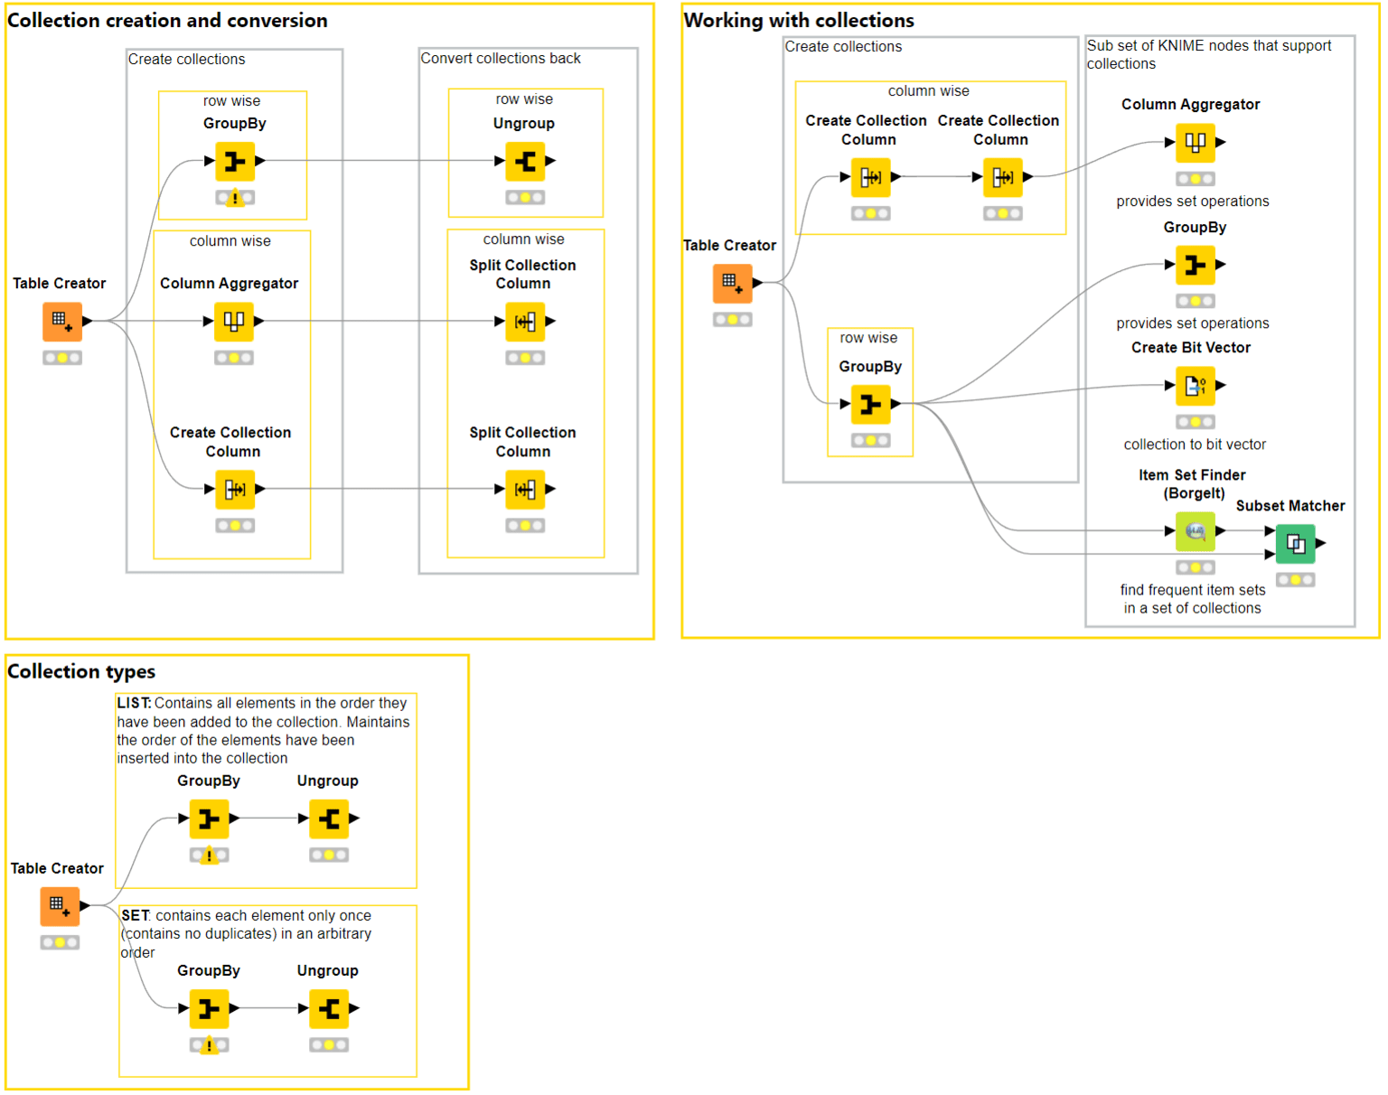Click 'collection to bit vector' node description
This screenshot has height=1095, width=1388.
click(x=1195, y=445)
